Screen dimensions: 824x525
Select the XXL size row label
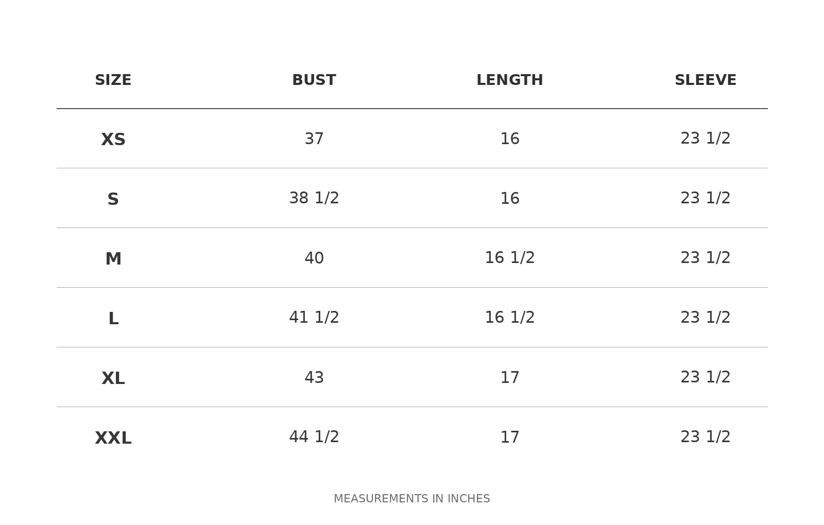pos(113,438)
